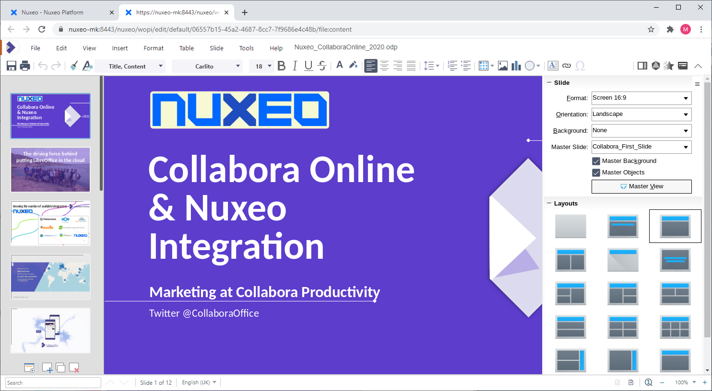Viewport: 712px width, 391px height.
Task: Open the Title, Content style dropdown
Action: [160, 66]
